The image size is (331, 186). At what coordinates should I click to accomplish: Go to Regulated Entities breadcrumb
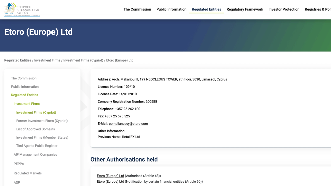pyautogui.click(x=18, y=60)
